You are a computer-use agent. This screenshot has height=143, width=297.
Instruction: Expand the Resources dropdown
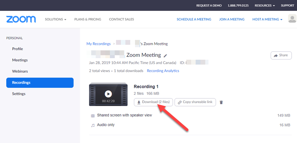[x=265, y=6]
